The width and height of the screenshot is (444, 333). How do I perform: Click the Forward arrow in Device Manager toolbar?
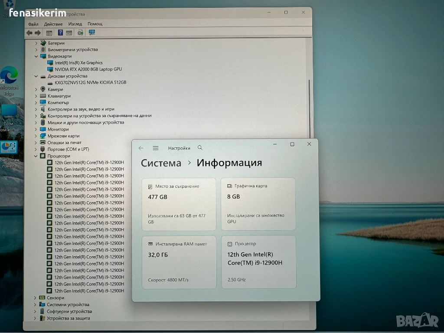click(x=38, y=33)
